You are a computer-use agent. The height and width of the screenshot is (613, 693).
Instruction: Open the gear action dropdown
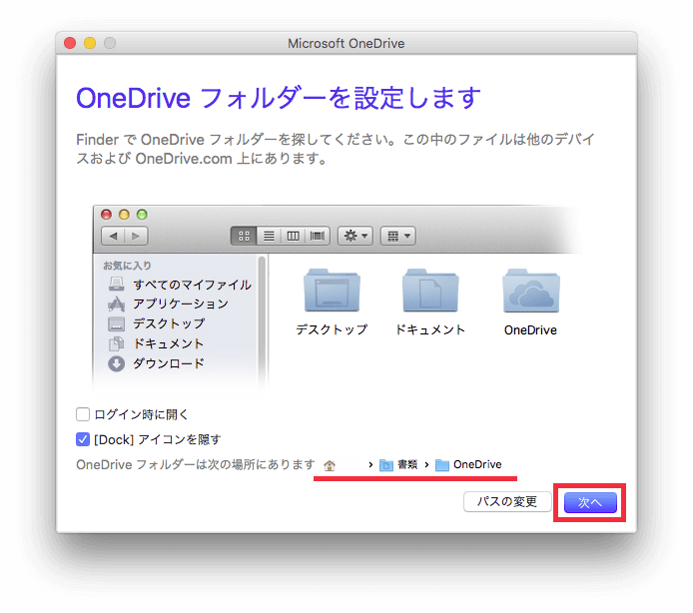355,236
